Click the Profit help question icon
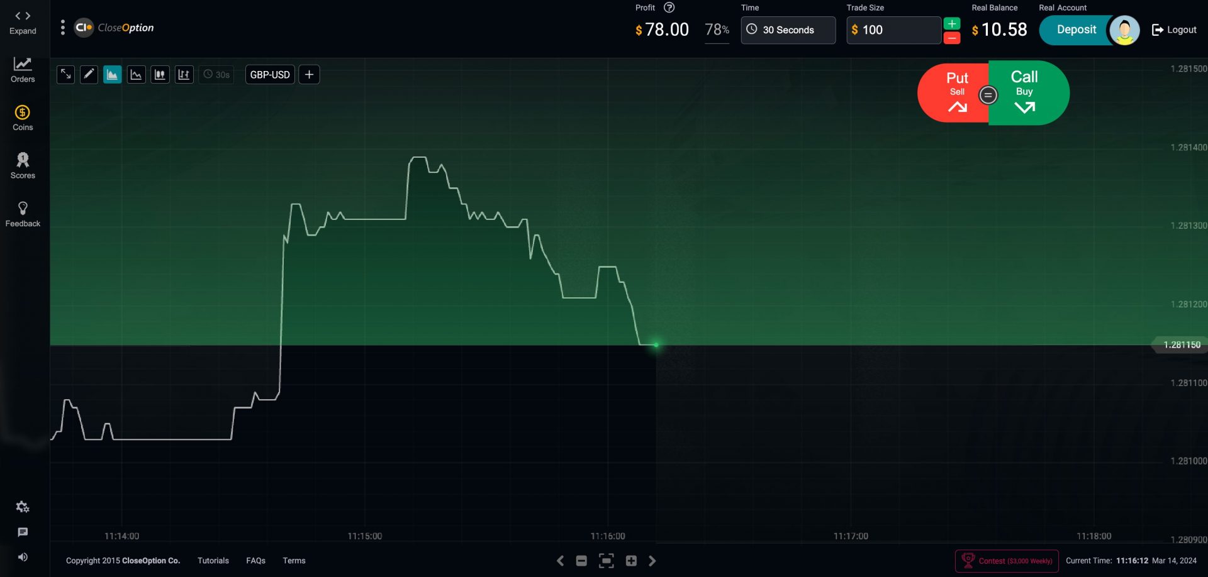 coord(669,8)
